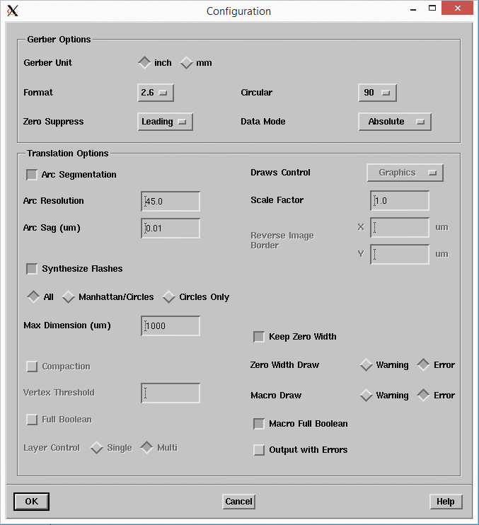479x525 pixels.
Task: Select Multi for Layer Control
Action: pyautogui.click(x=146, y=448)
